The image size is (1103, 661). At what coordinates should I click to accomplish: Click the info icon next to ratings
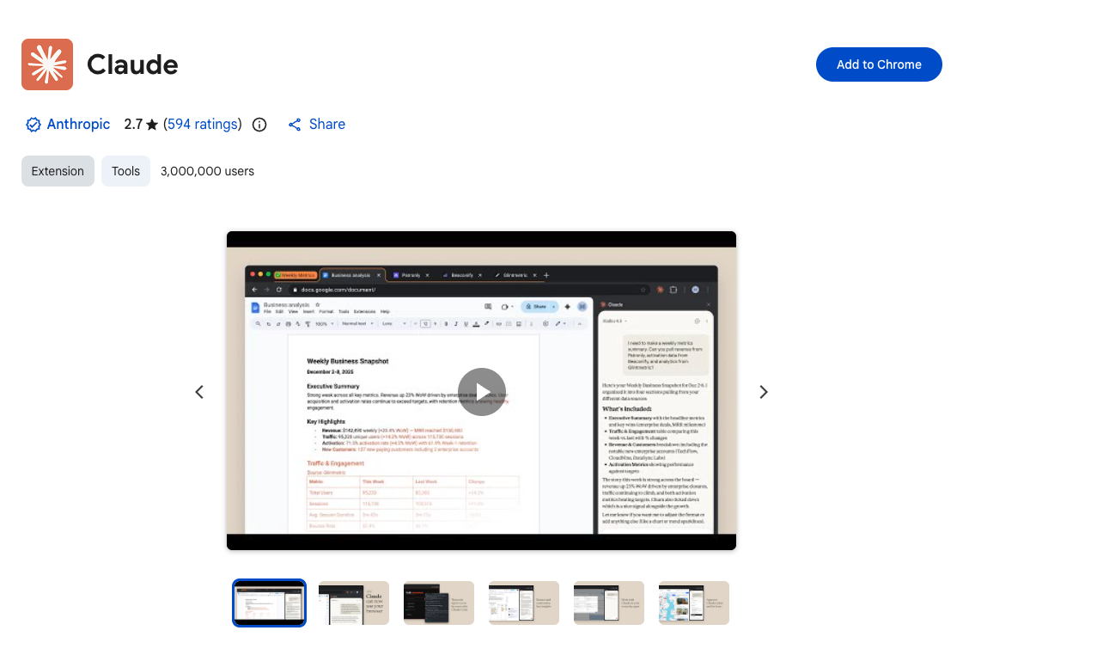pyautogui.click(x=259, y=125)
